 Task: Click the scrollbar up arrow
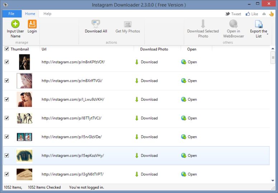[273, 49]
